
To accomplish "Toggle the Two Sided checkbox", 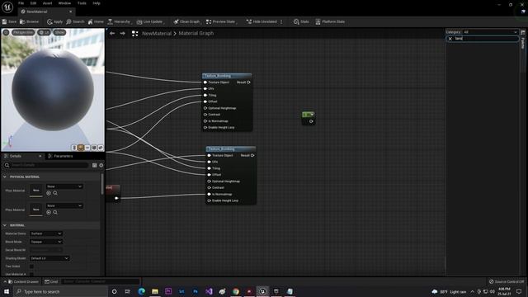I will 31,266.
